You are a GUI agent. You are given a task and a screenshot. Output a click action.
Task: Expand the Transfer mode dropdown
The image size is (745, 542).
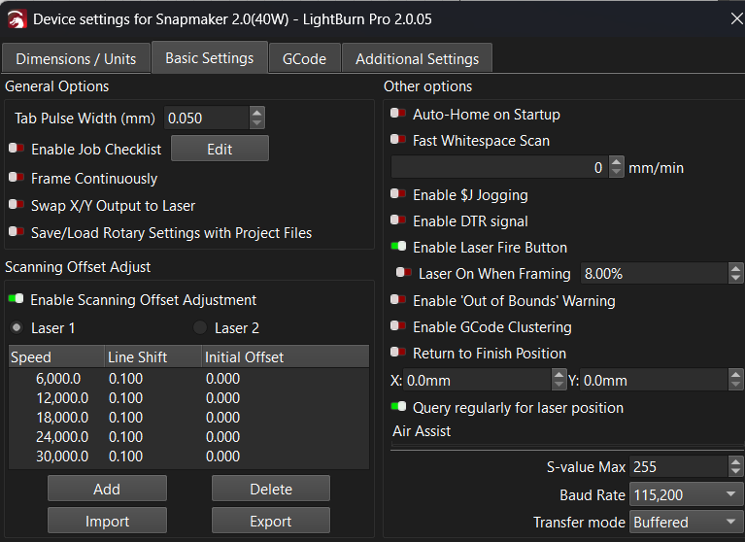pos(686,523)
